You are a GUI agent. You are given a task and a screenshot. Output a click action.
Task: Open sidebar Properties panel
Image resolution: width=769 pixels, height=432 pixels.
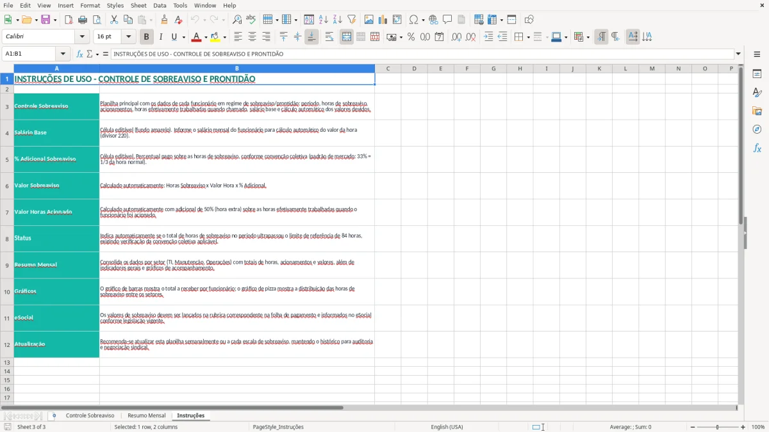coord(757,74)
